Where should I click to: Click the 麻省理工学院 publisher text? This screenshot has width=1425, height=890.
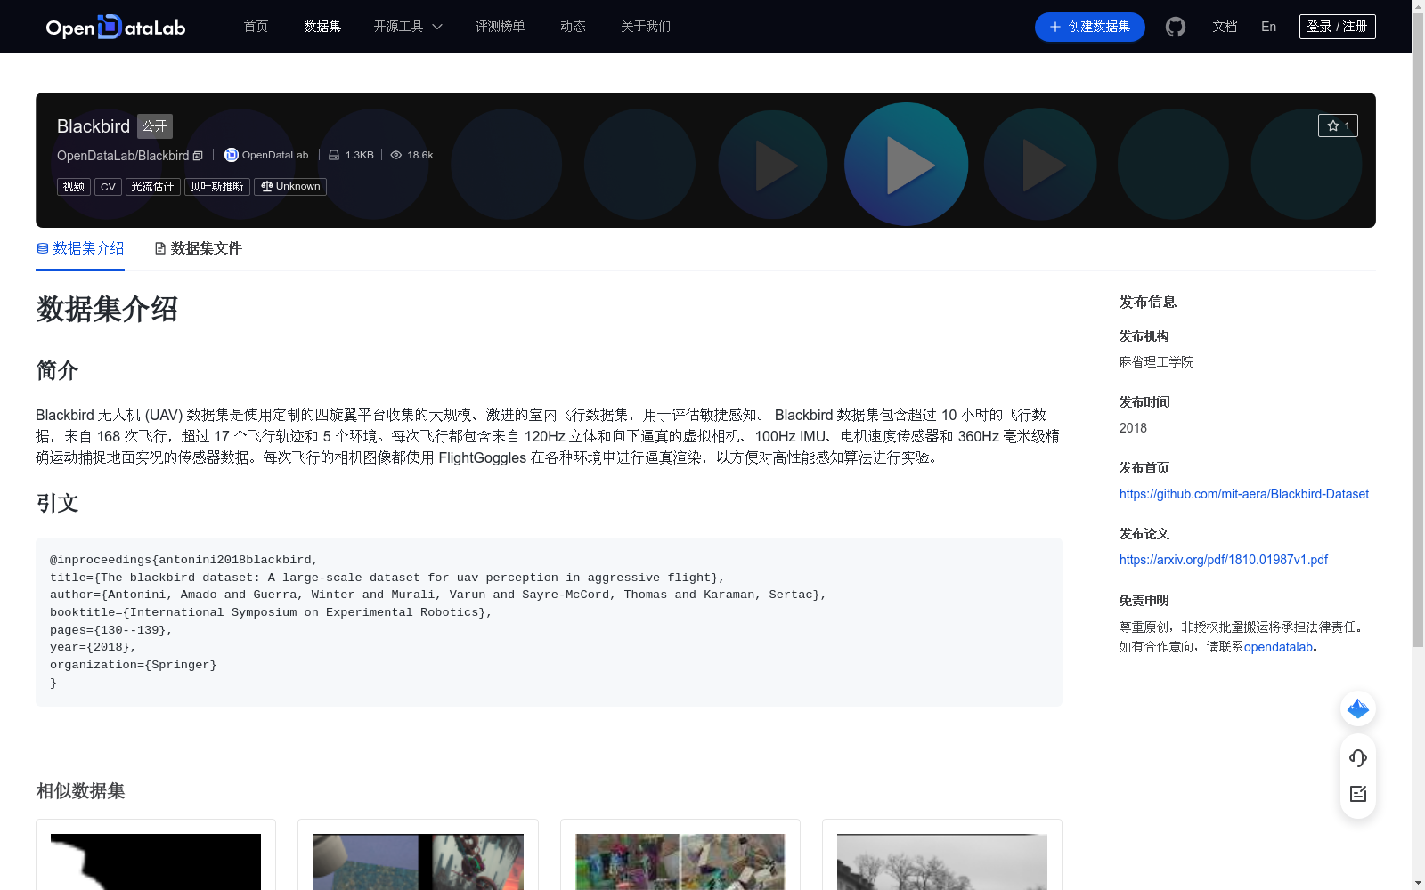[x=1156, y=362]
